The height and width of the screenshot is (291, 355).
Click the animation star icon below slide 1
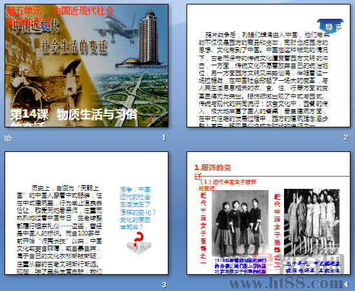coord(8,138)
